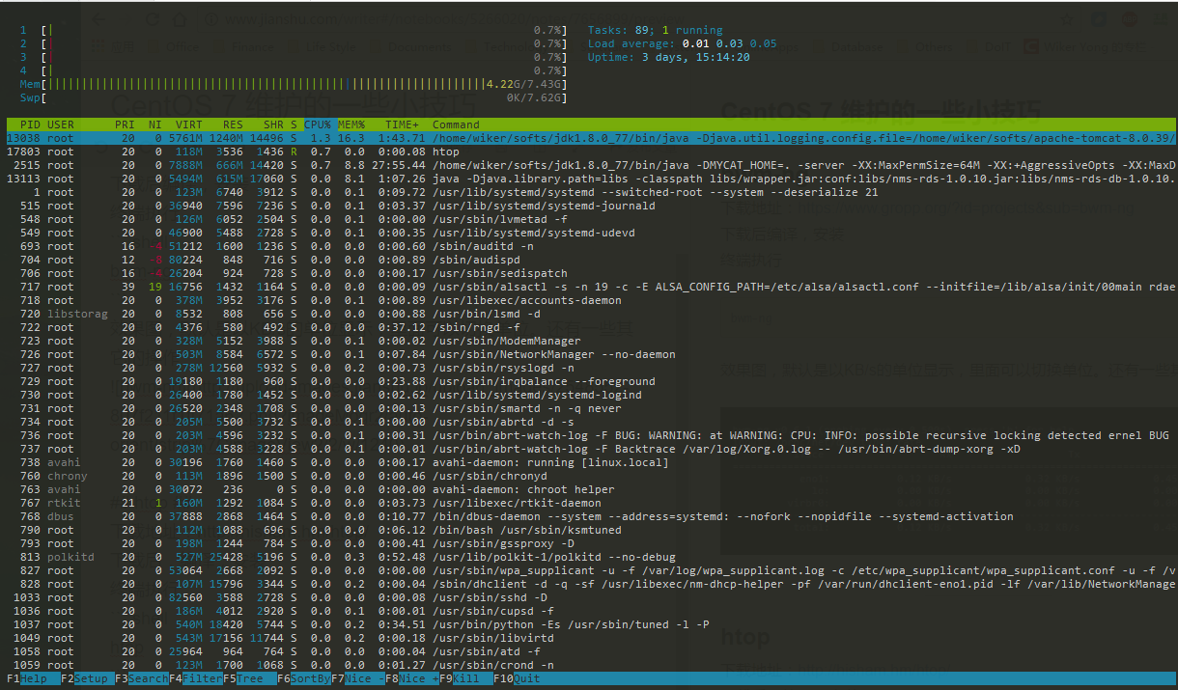Select the NetworkManager --no-daemon row
This screenshot has height=690, width=1178.
(x=589, y=354)
